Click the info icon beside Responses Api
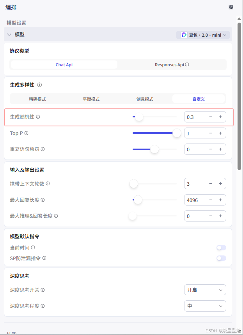Viewport: 243px width, 335px height. [187, 64]
